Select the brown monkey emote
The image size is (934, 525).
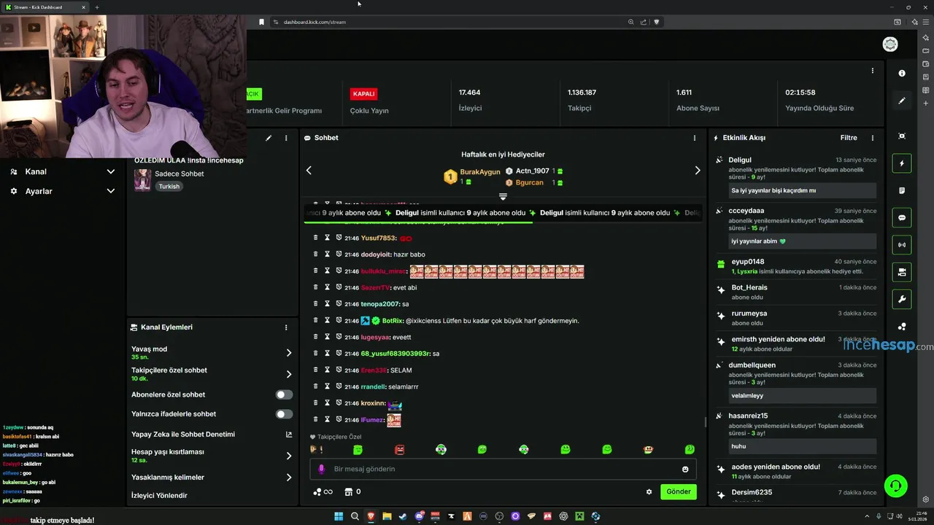tap(648, 450)
